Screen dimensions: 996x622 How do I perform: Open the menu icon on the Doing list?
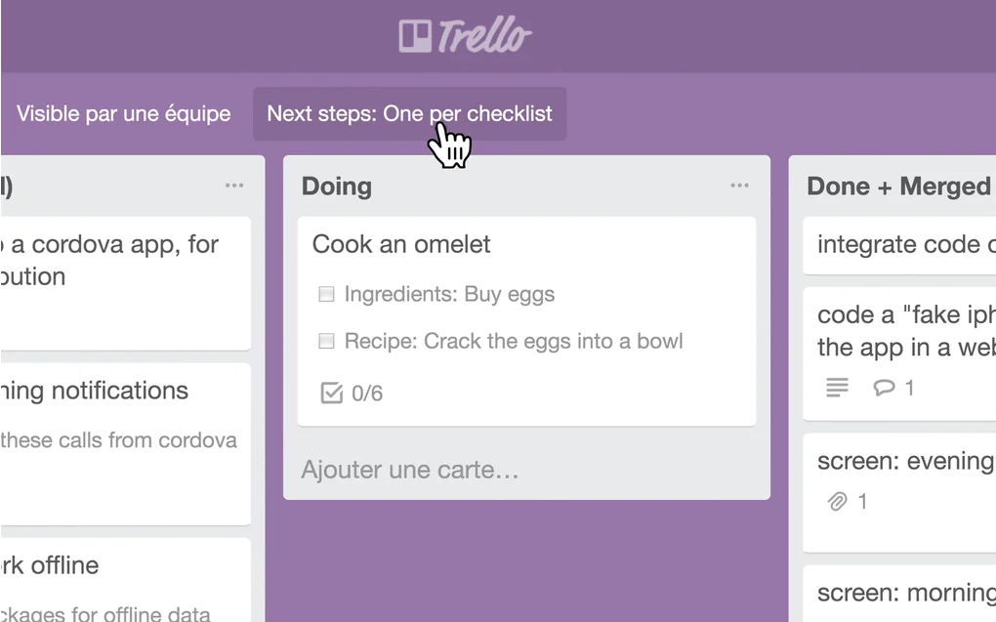(x=739, y=185)
